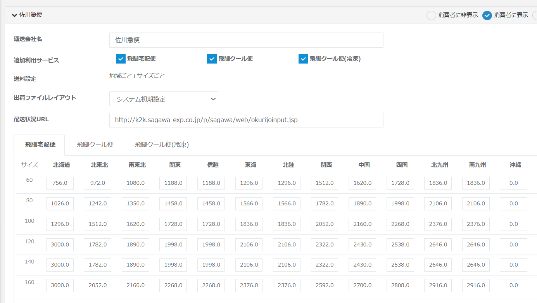This screenshot has height=303, width=537.
Task: Click 北海道 size 60 rate field
Action: coord(60,183)
